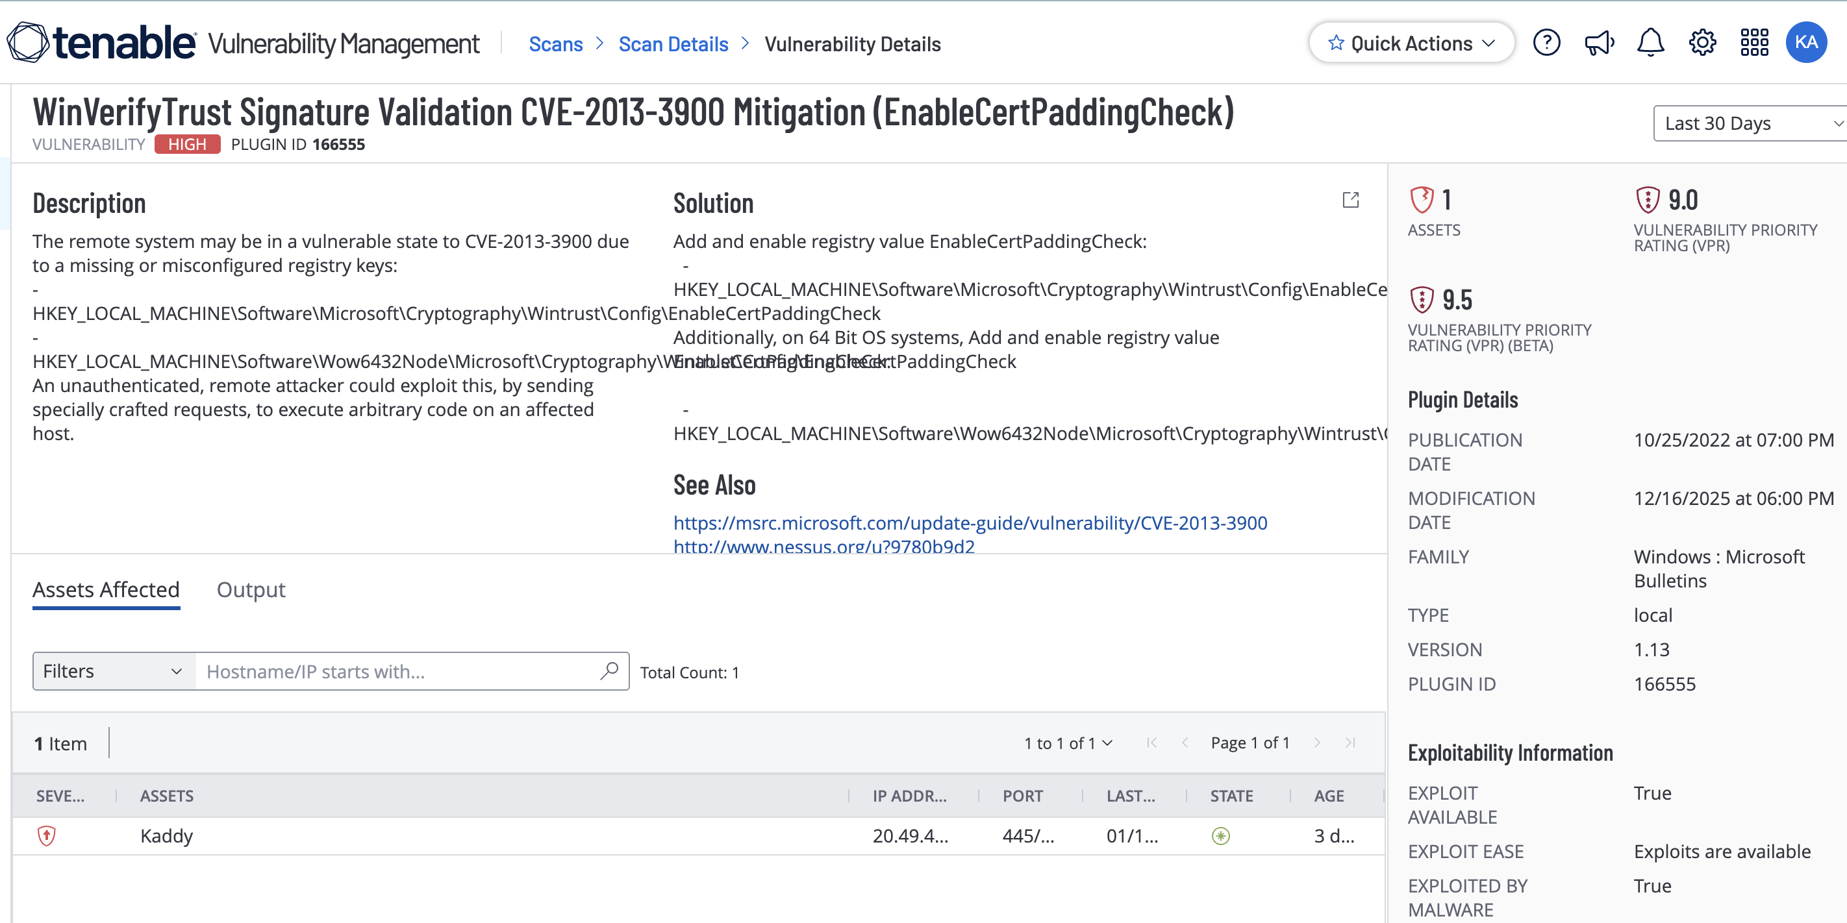Click the 01/1... last seen cell
This screenshot has height=923, width=1847.
1132,835
